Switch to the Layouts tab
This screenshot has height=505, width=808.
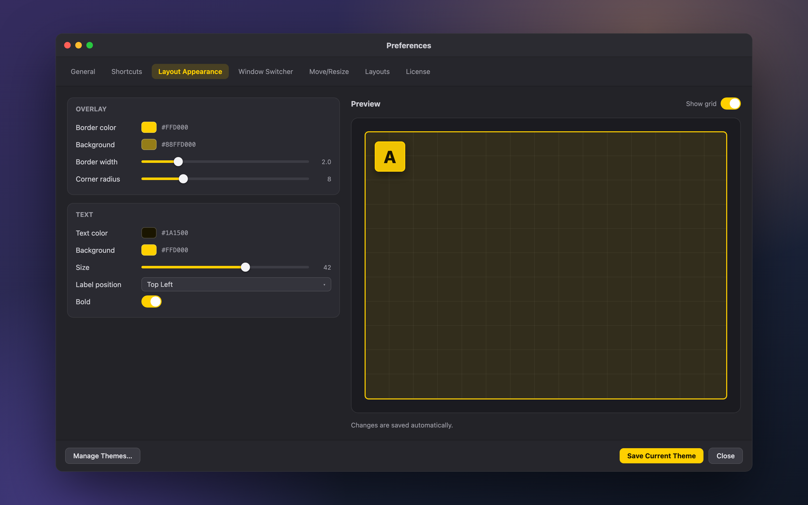(377, 71)
